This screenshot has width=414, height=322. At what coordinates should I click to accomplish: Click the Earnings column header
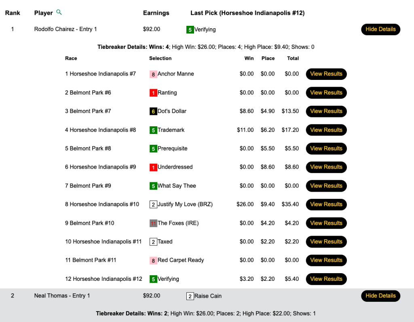156,13
